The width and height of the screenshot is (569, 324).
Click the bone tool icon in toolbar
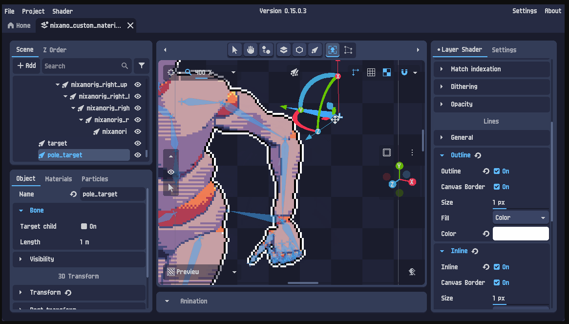(315, 50)
